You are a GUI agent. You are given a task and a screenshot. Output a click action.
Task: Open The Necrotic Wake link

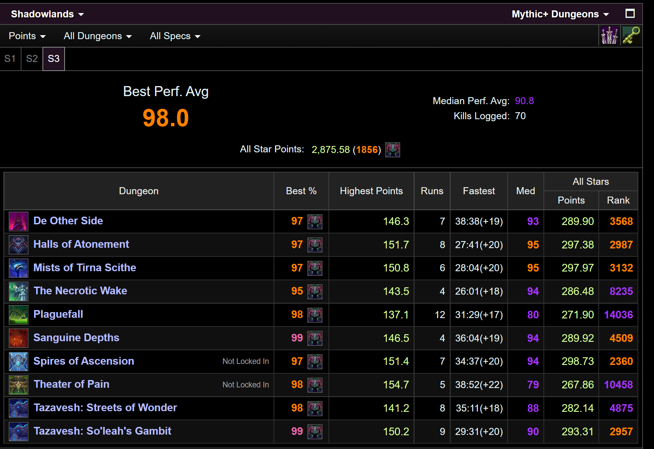(x=80, y=291)
